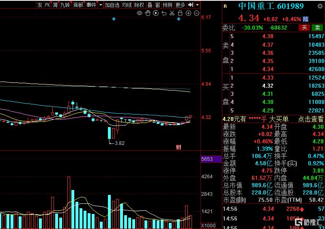
Task: Click the undo arrow icon
Action: (164, 13)
